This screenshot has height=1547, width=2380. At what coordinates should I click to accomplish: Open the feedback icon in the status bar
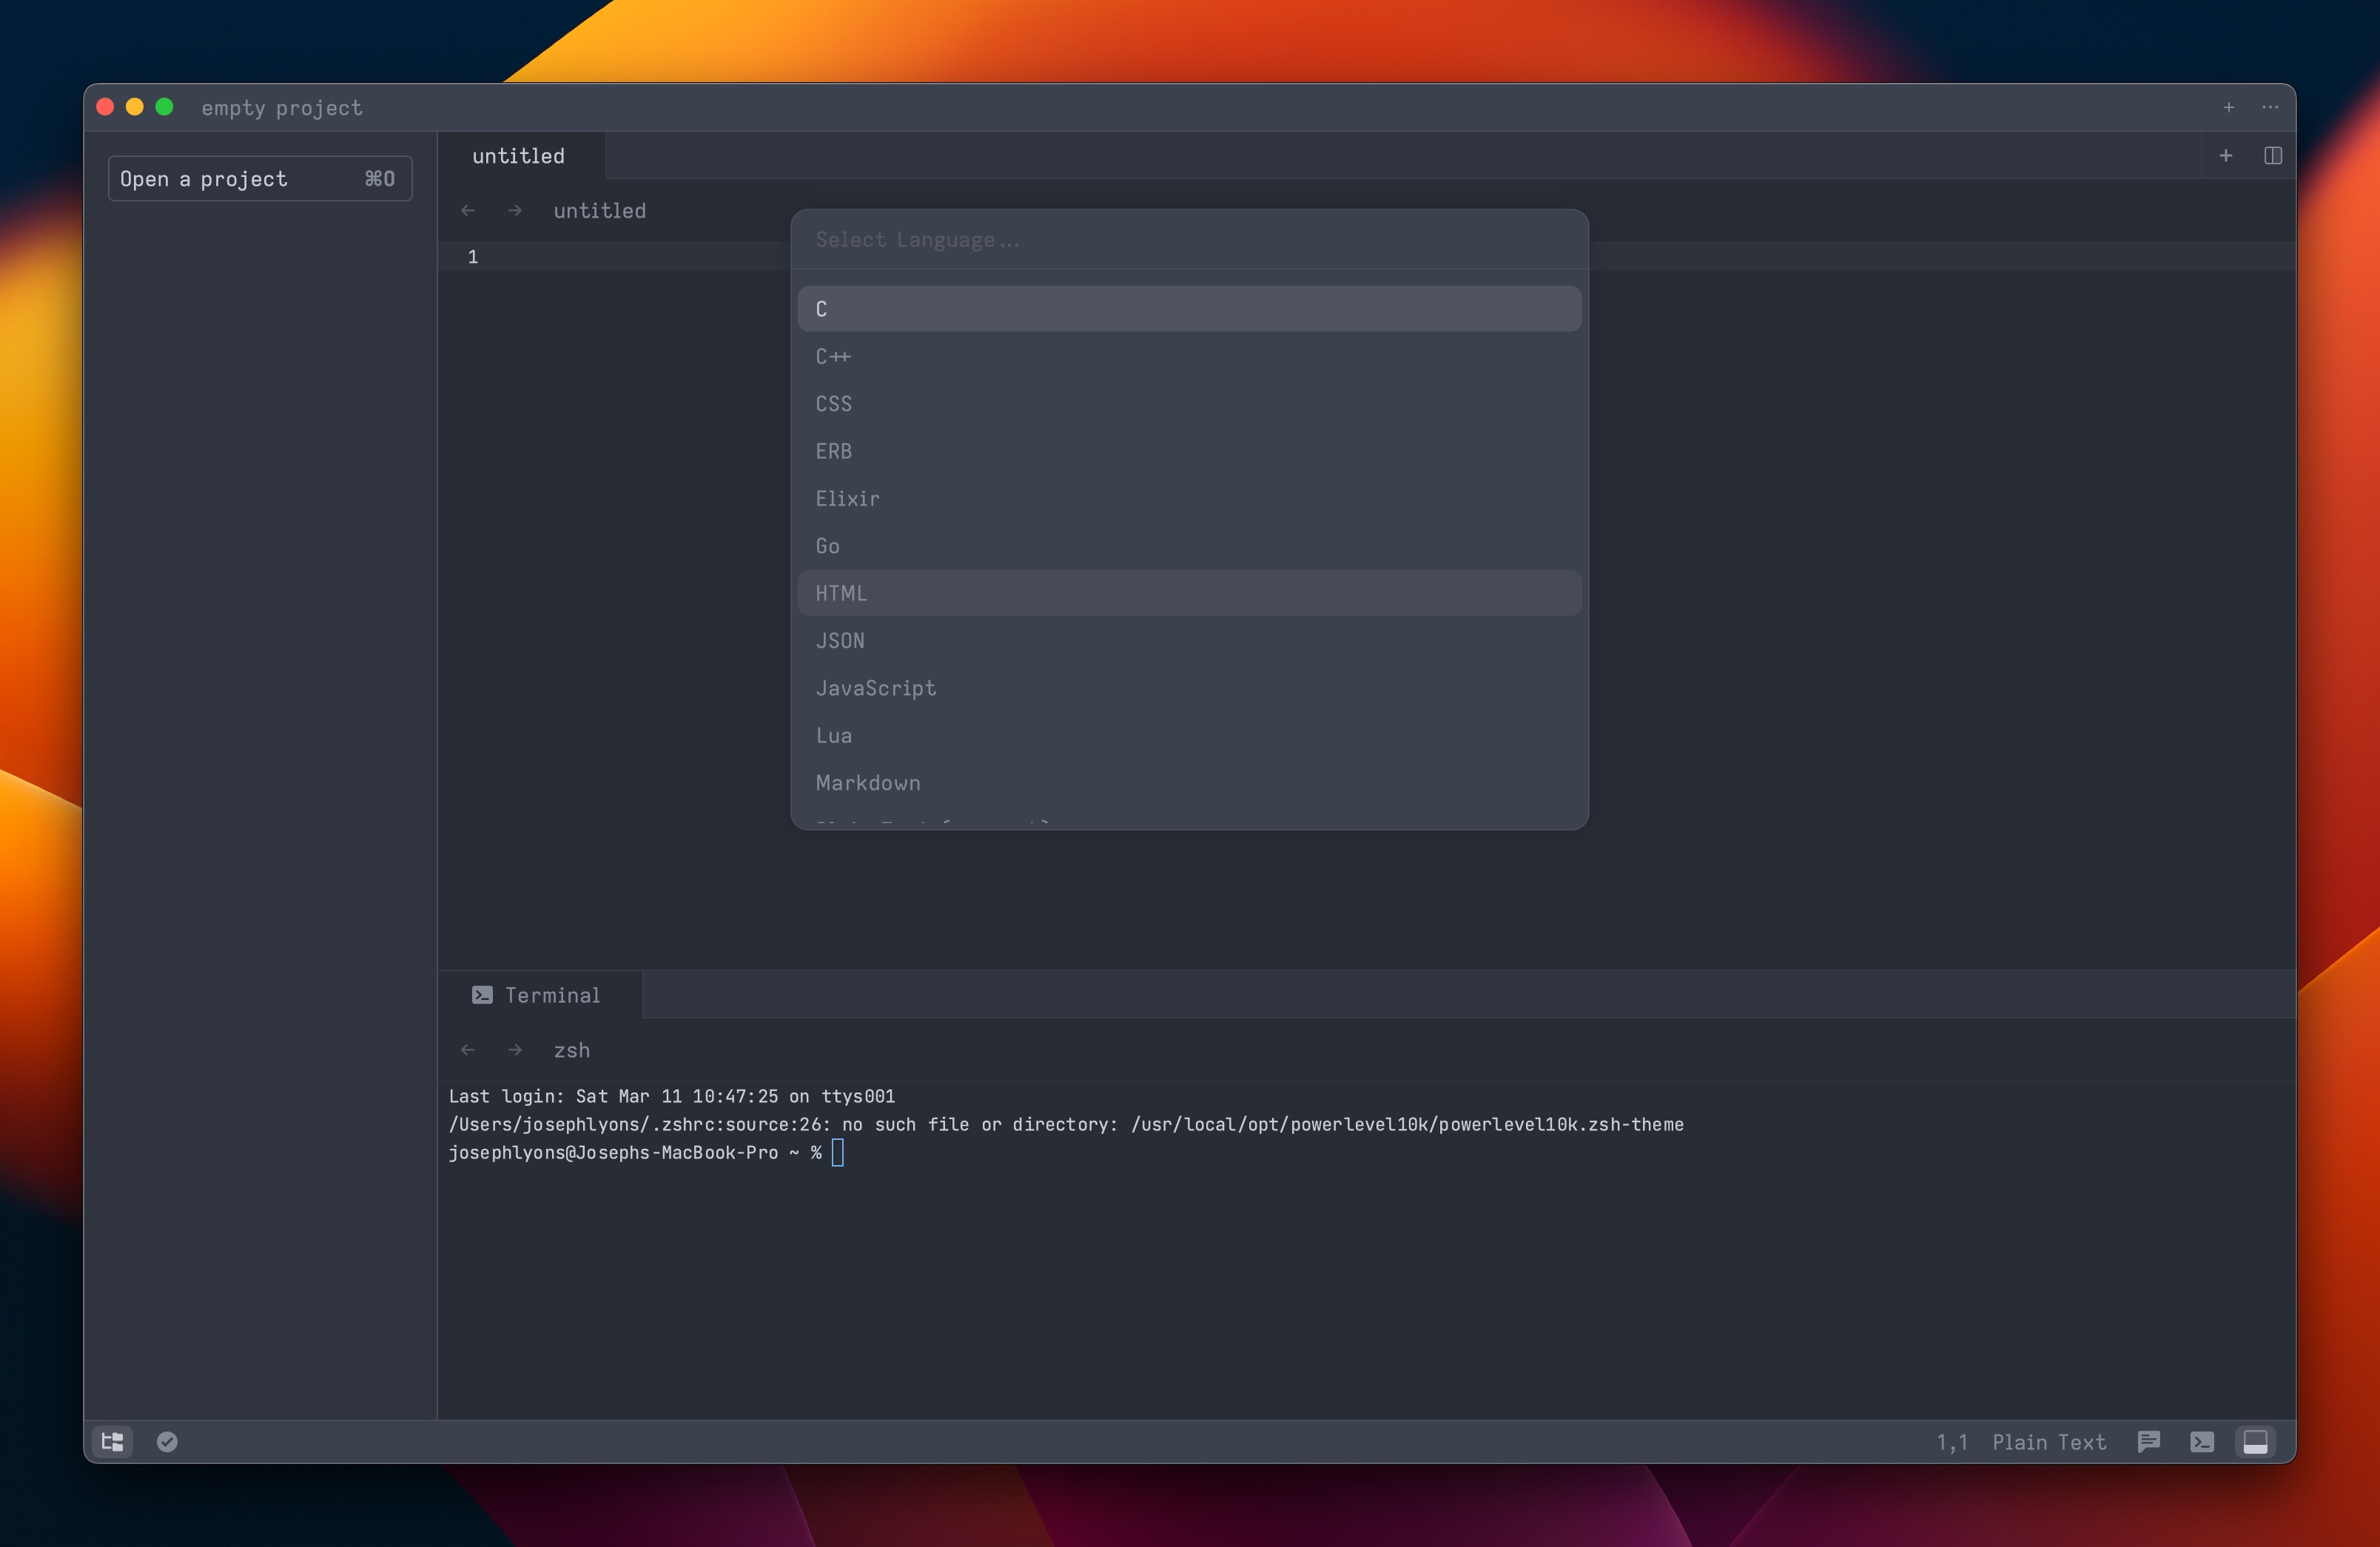tap(2149, 1441)
